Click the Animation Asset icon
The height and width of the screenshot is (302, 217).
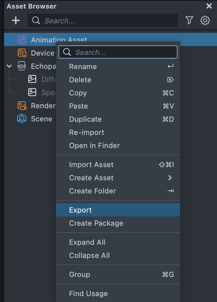click(22, 40)
